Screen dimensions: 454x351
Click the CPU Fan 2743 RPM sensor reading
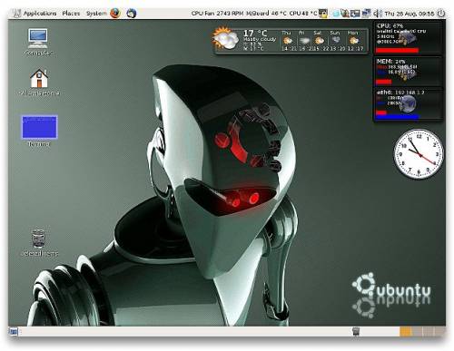(217, 14)
